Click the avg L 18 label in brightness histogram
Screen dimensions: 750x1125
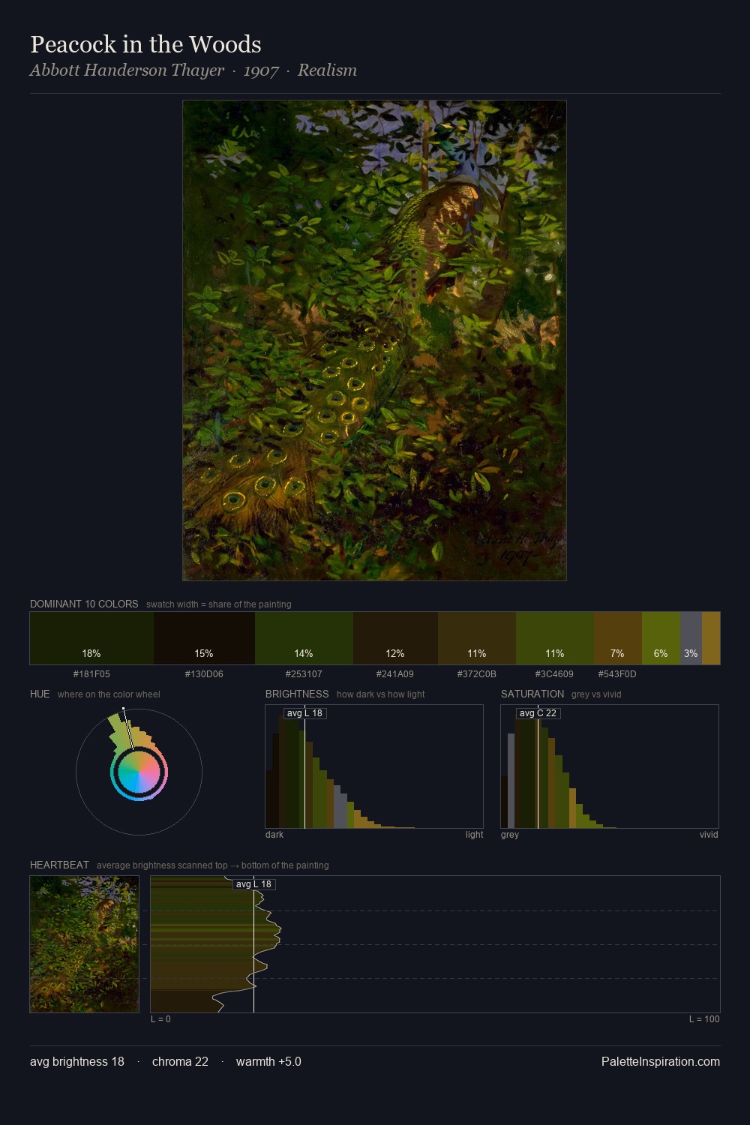[304, 713]
